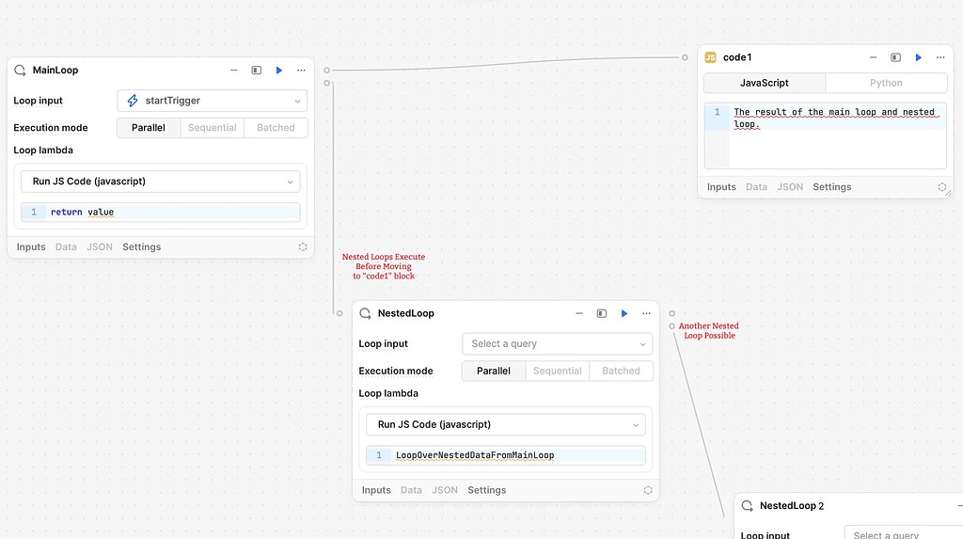
Task: Collapse the code1 block with minimize dash
Action: click(873, 58)
